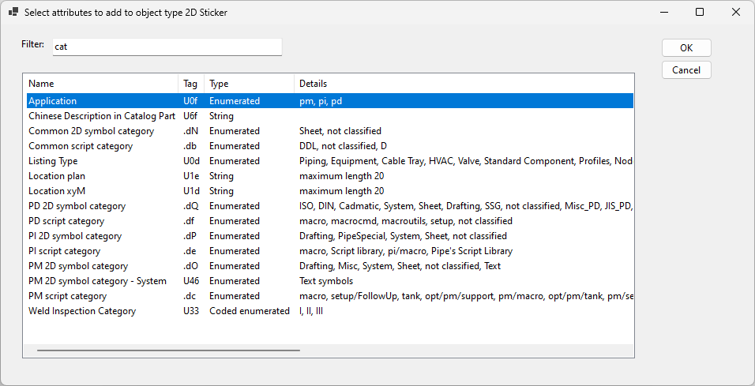Maximize the dialog window
Image resolution: width=755 pixels, height=386 pixels.
(700, 12)
